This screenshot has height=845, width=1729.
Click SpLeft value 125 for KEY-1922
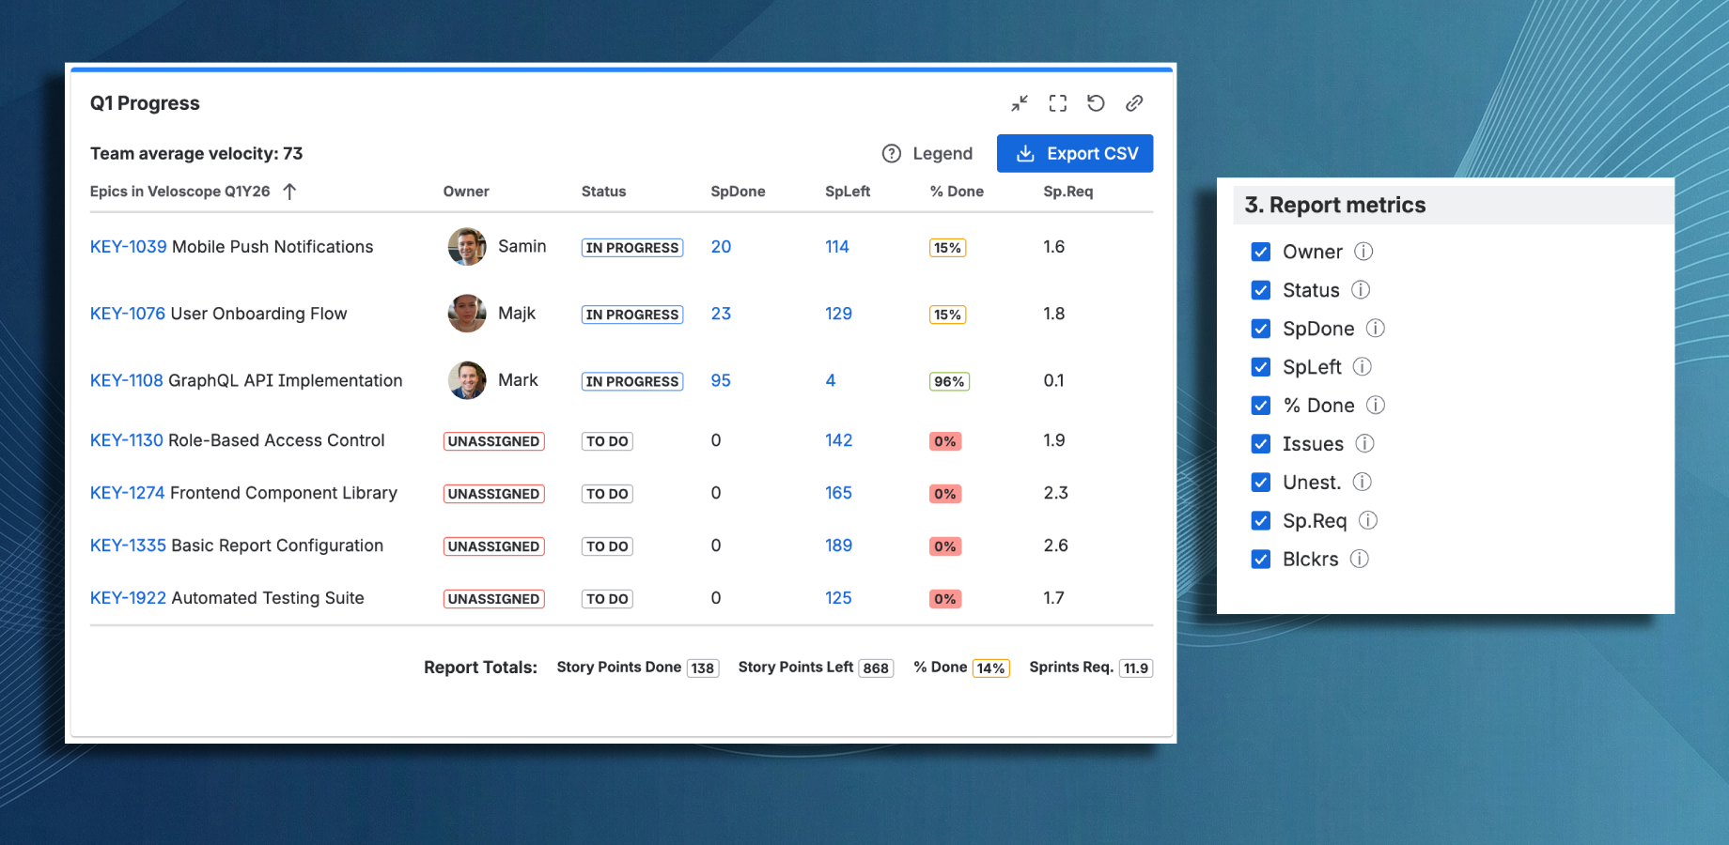coord(838,598)
